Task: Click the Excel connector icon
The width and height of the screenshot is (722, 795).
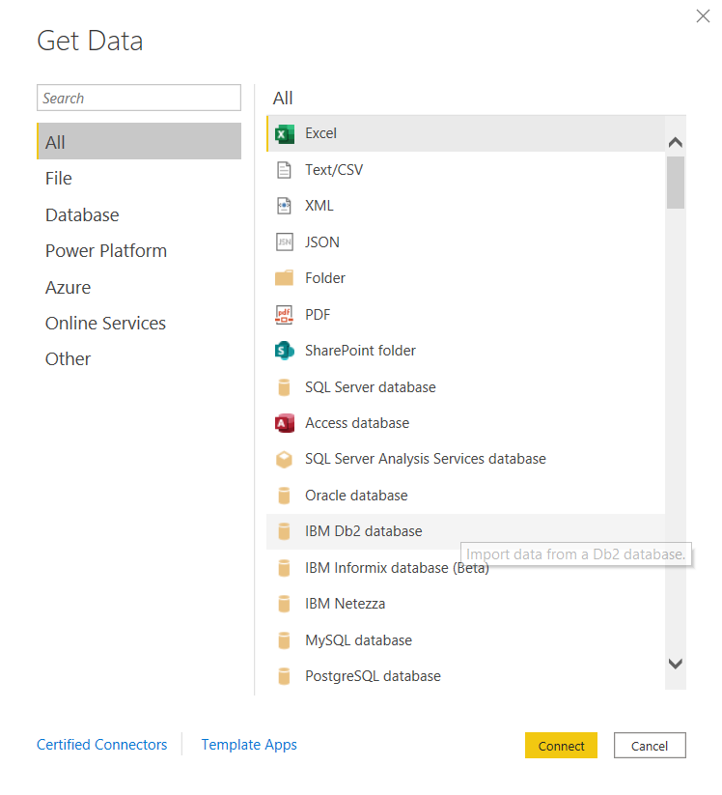Action: click(284, 134)
